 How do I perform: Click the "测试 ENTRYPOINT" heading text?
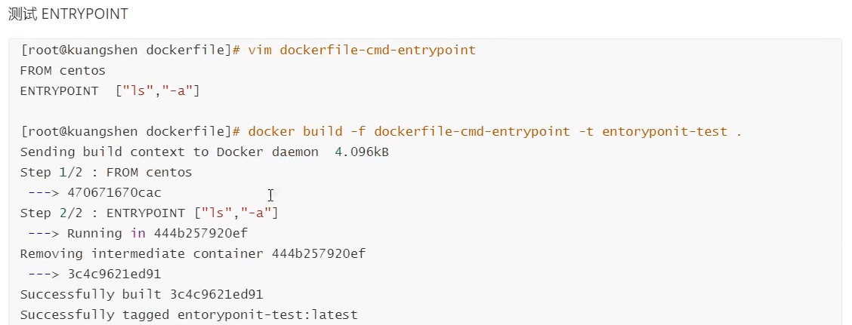point(69,14)
